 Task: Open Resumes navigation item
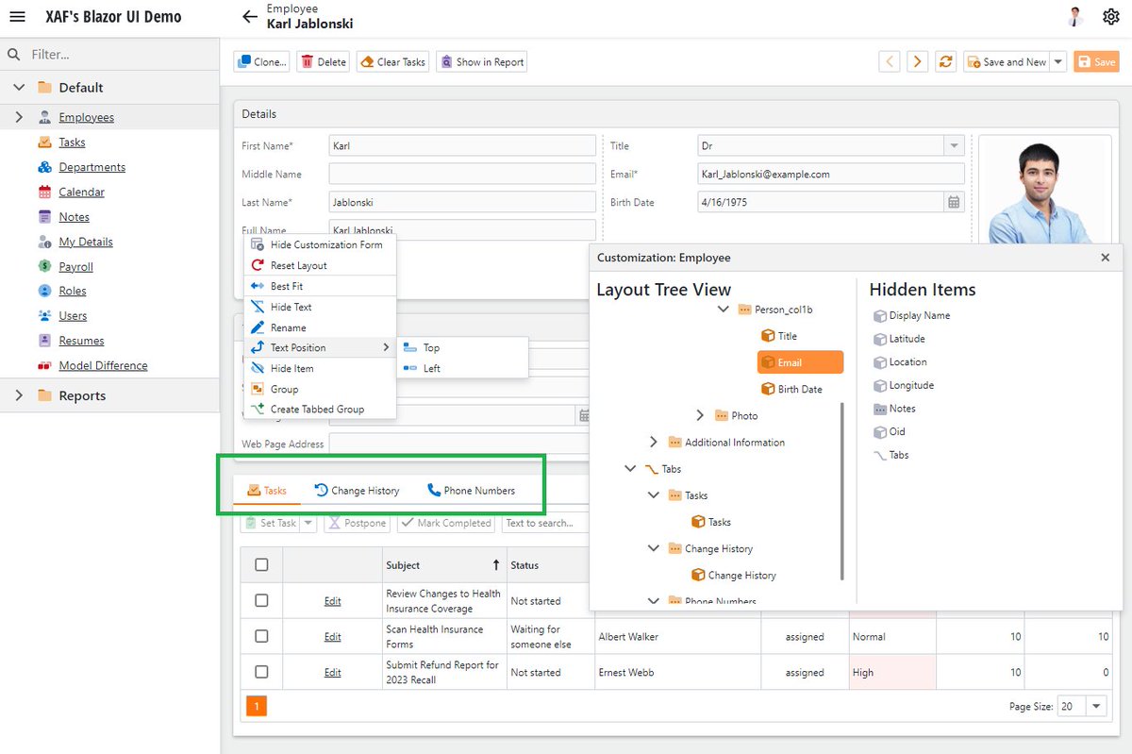(x=81, y=341)
